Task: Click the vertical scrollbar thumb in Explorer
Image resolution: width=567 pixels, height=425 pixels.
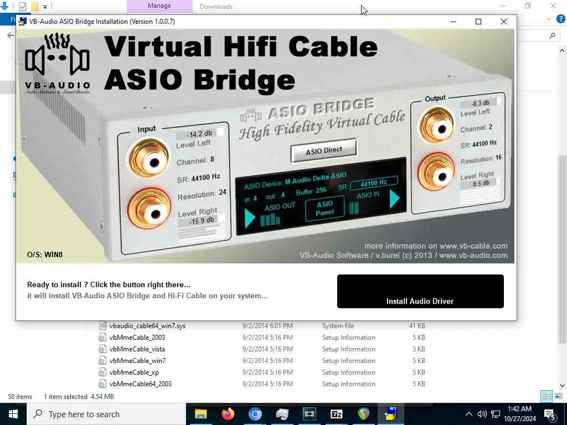Action: [563, 250]
